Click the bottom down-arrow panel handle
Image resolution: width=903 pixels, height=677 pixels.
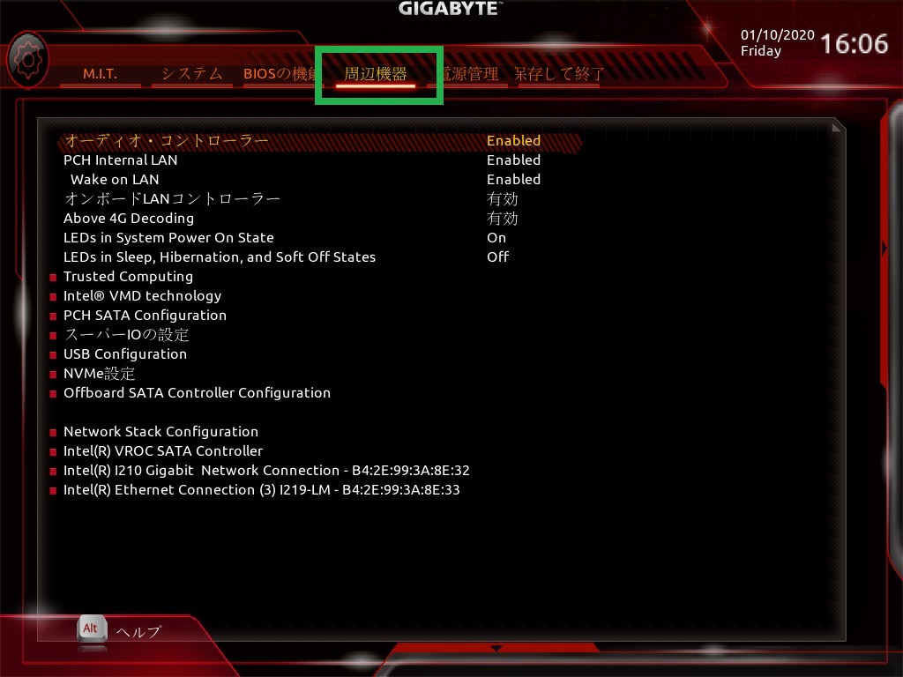[x=496, y=649]
